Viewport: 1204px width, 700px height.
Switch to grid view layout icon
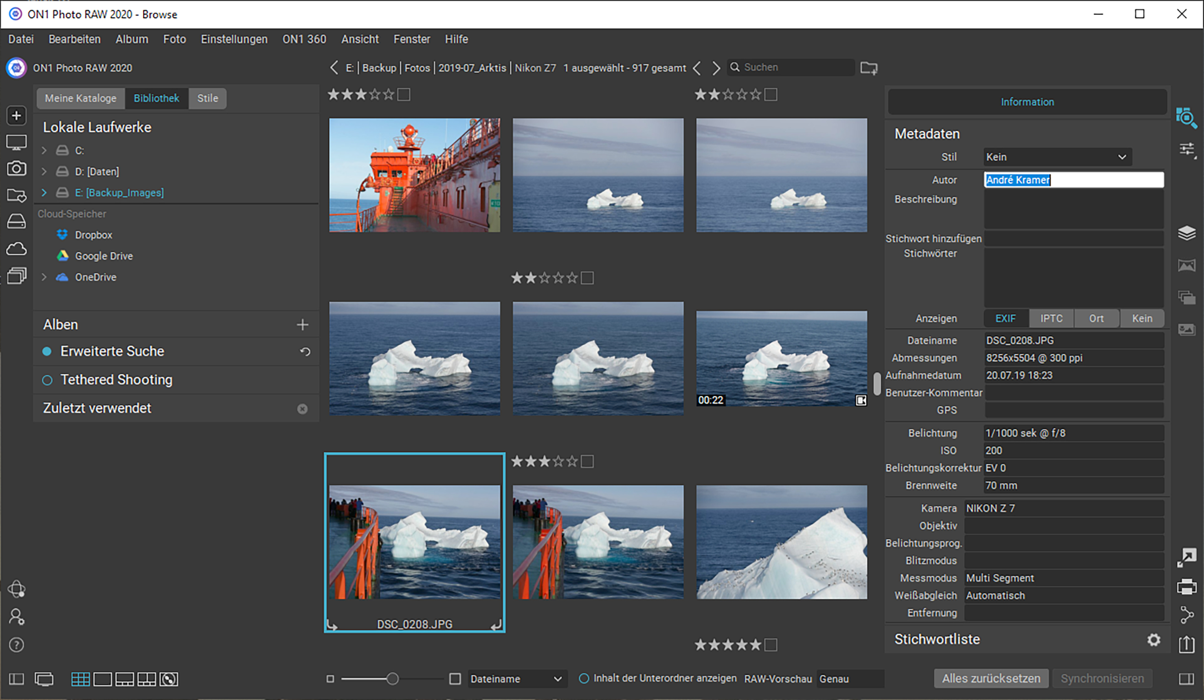pos(80,678)
